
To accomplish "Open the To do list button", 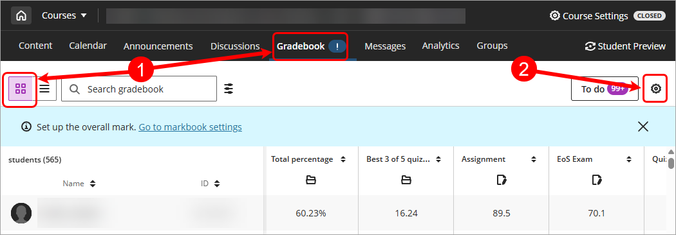I will (x=605, y=89).
